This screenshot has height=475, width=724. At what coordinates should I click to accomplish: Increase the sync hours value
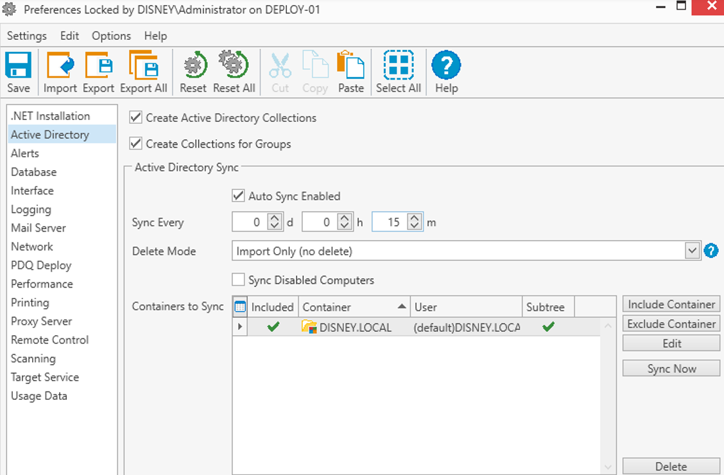[x=345, y=218]
